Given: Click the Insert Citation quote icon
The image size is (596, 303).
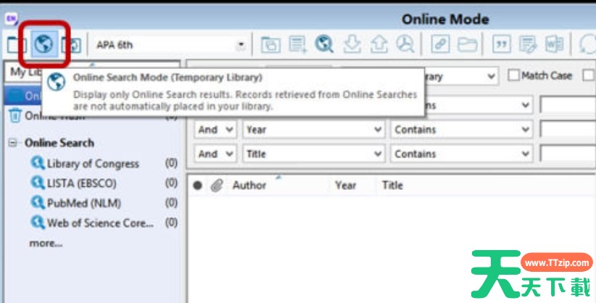Looking at the screenshot, I should point(501,45).
